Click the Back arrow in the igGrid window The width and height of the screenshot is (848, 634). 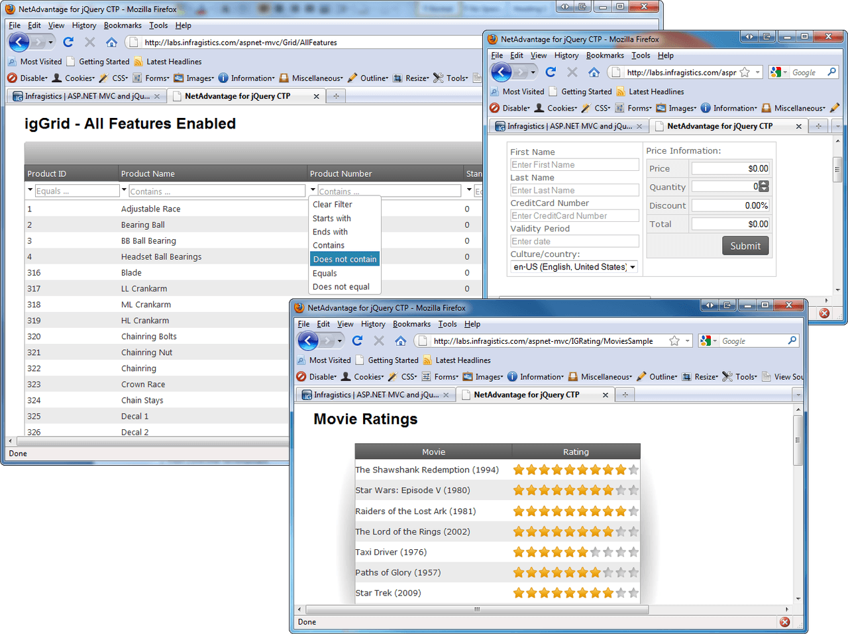pyautogui.click(x=19, y=42)
